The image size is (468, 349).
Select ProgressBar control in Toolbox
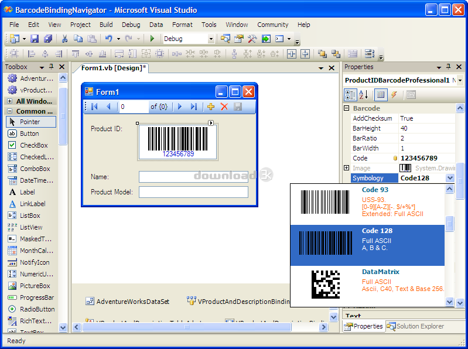click(x=31, y=297)
